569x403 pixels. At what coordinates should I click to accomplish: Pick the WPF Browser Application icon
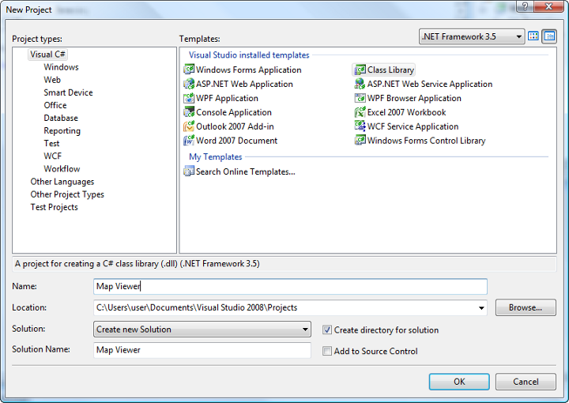coord(360,97)
